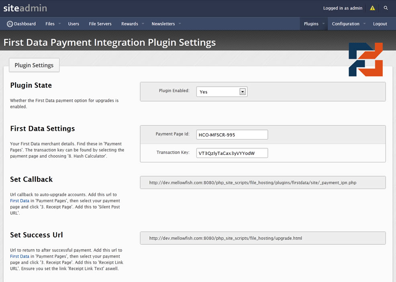Click the Dashboard clock icon
Screen dimensions: 396x282
pos(10,24)
